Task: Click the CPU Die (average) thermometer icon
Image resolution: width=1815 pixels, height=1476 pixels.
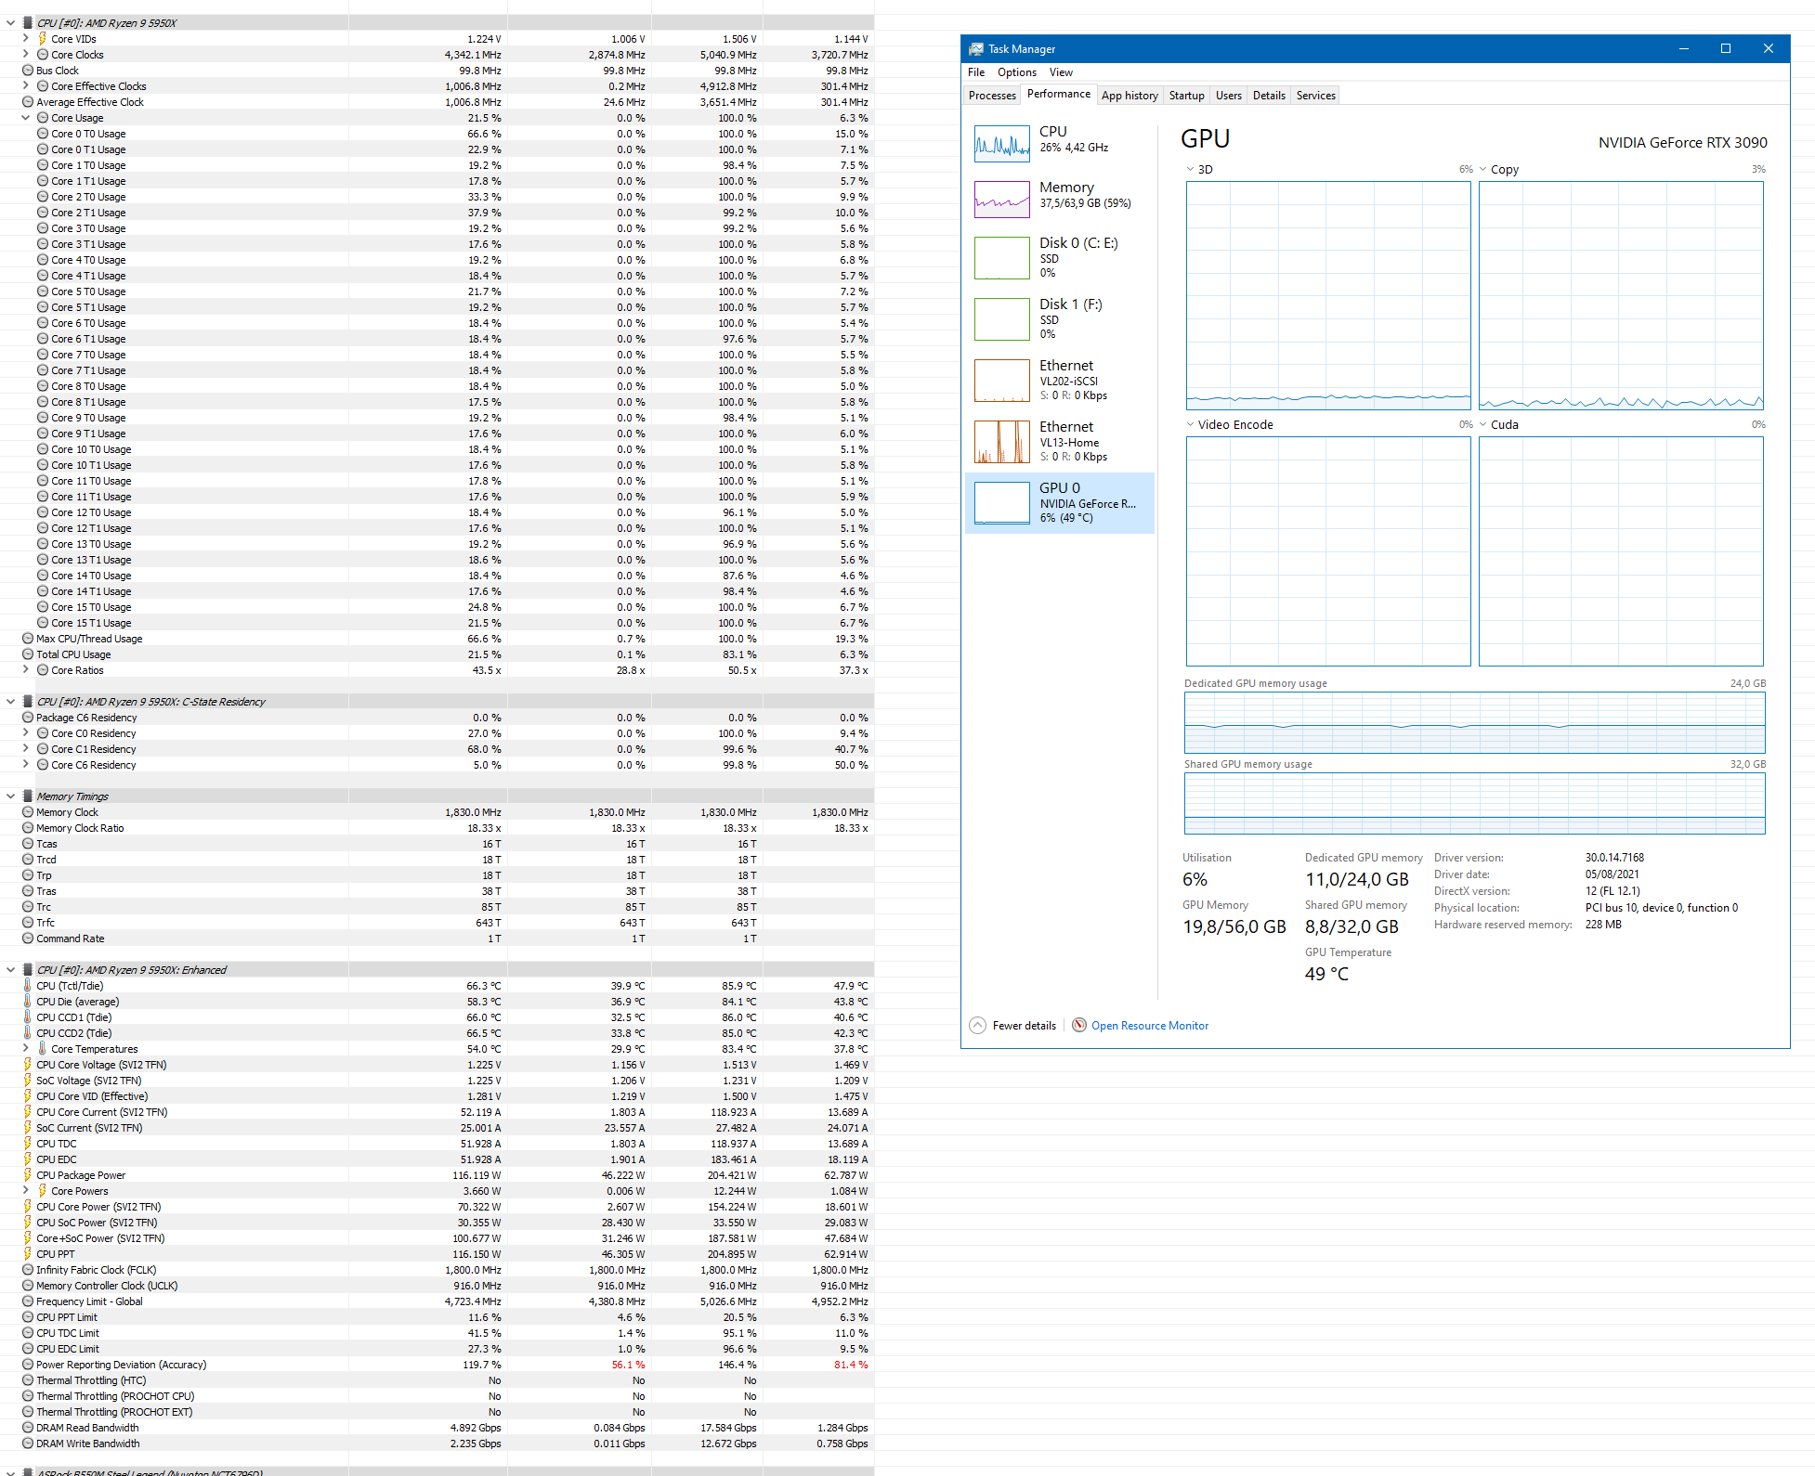Action: [28, 1002]
